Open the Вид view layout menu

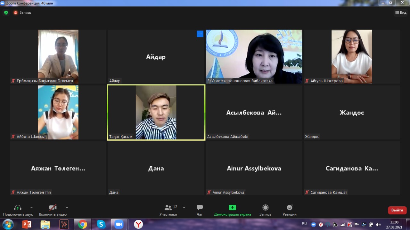click(x=401, y=13)
